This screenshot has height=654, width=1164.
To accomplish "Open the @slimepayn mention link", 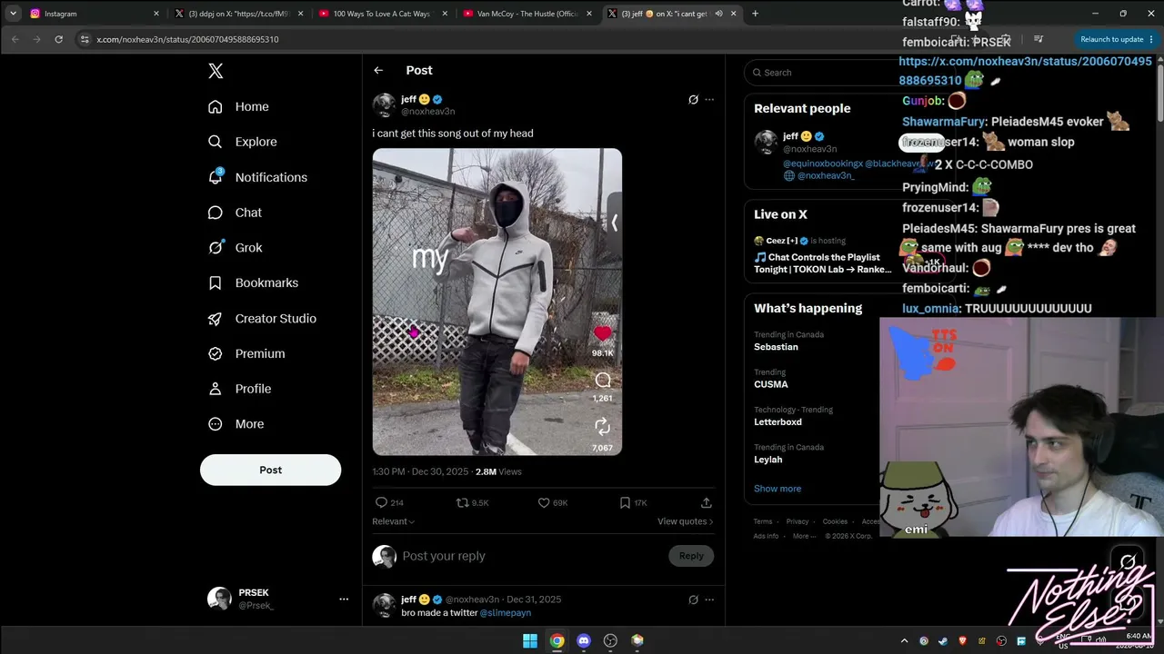I will coord(505,613).
